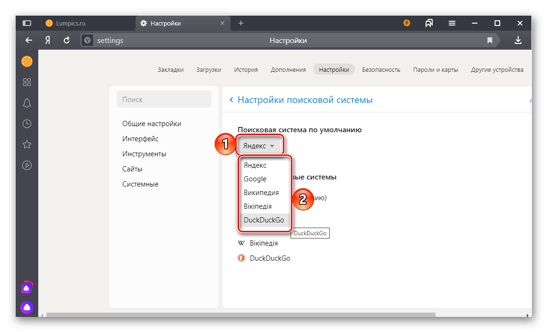Expand the Яндекс default search dropdown
The width and height of the screenshot is (547, 332).
[258, 146]
